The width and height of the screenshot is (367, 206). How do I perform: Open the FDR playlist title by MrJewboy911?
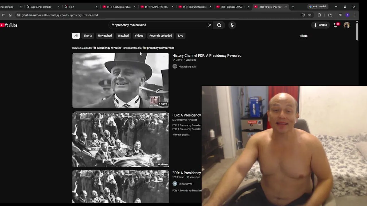187,115
